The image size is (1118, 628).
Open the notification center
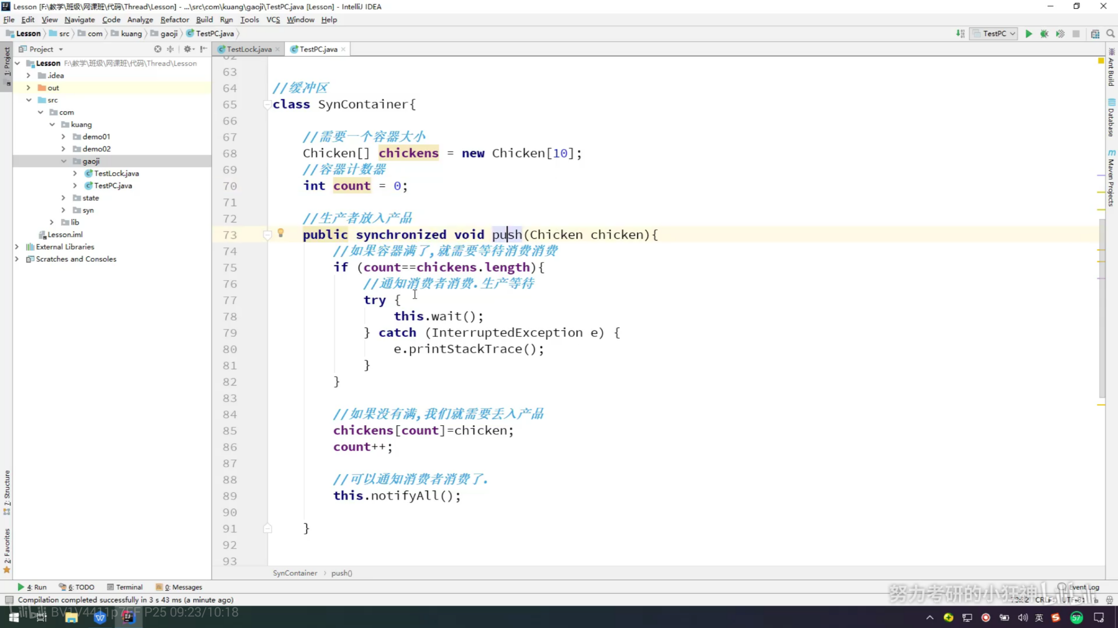tap(1099, 618)
